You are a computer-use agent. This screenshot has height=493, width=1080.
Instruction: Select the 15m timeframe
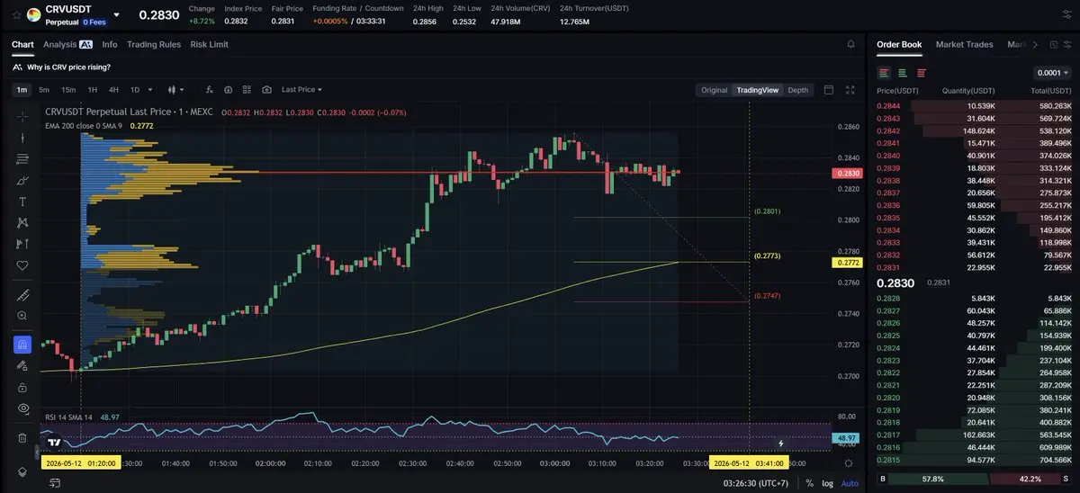(x=68, y=90)
